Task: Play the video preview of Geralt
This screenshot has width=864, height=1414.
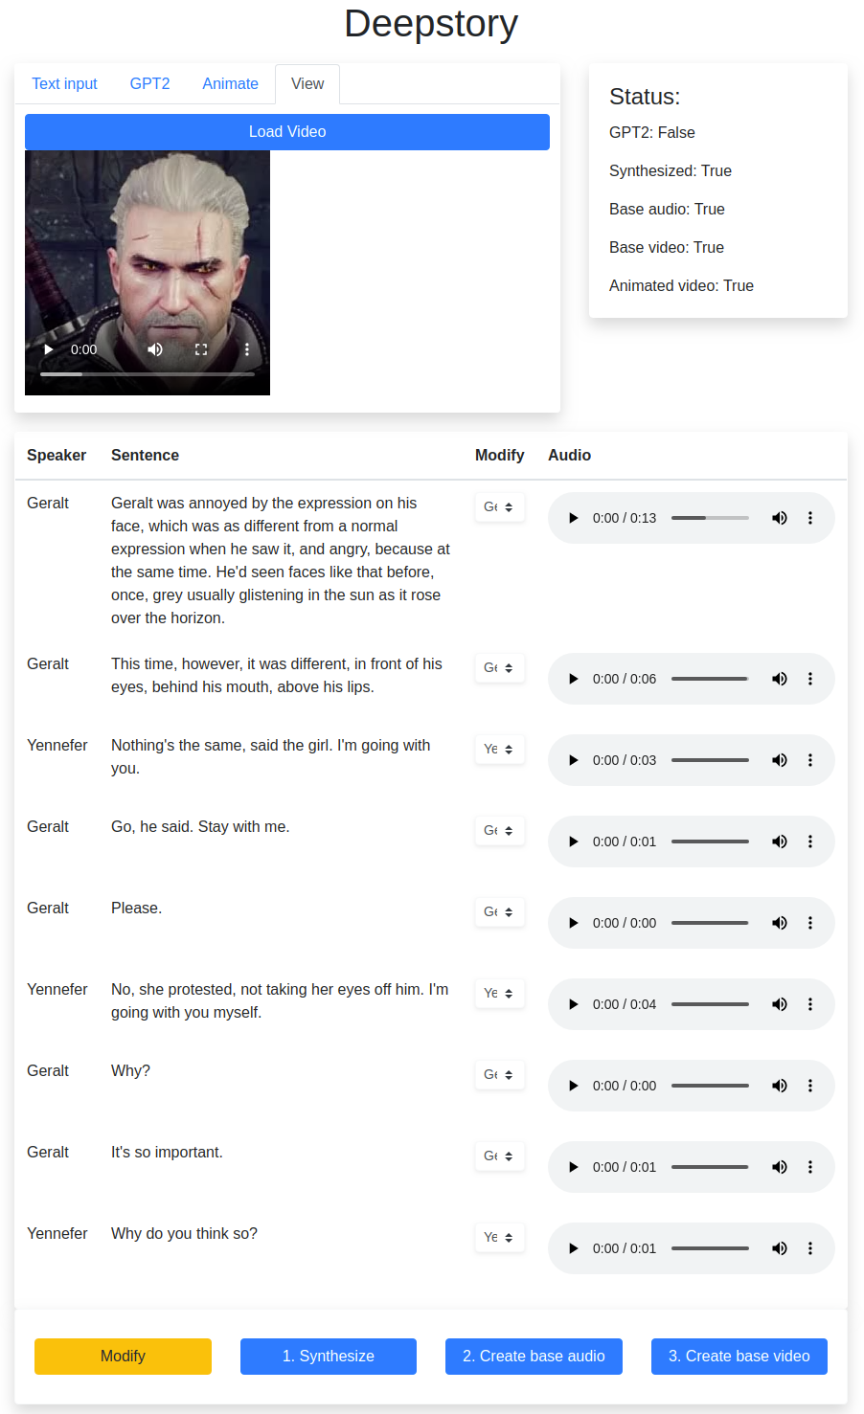Action: (49, 349)
